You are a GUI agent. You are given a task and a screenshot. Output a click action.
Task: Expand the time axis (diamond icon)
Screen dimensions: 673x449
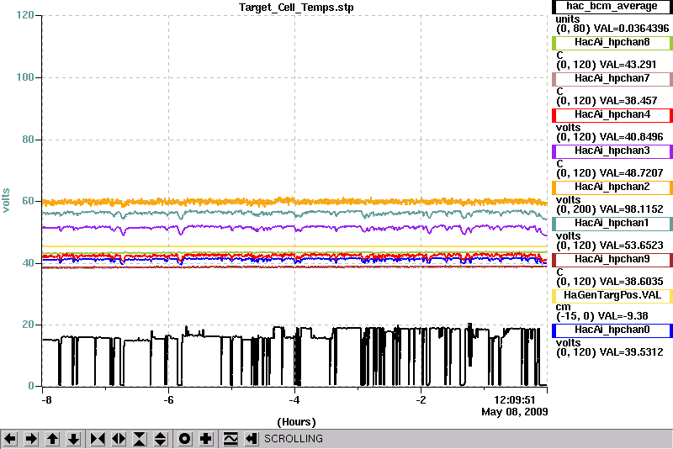(x=119, y=439)
